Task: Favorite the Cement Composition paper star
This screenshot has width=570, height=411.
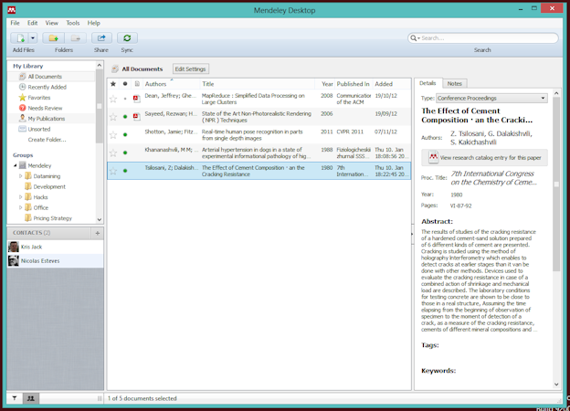Action: coord(113,171)
